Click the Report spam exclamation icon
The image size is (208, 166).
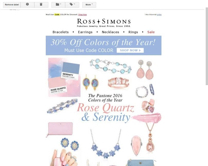click(27, 5)
